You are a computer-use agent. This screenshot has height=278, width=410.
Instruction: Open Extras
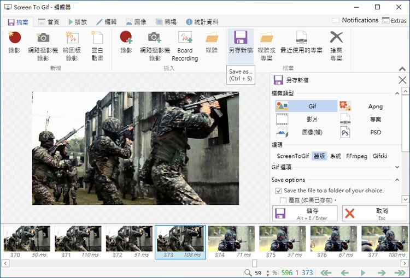click(394, 20)
